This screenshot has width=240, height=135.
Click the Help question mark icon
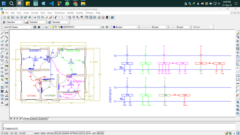(x=112, y=17)
